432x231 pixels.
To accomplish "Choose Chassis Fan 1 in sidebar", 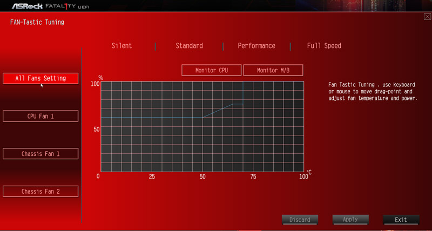I will point(40,154).
